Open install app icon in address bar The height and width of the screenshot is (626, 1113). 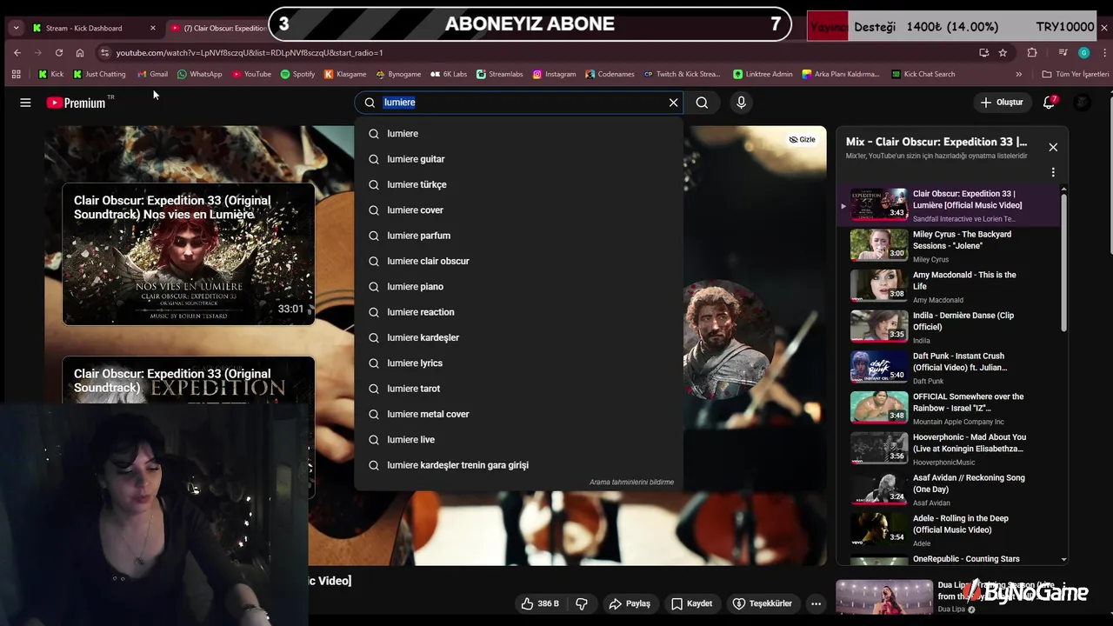tap(983, 52)
